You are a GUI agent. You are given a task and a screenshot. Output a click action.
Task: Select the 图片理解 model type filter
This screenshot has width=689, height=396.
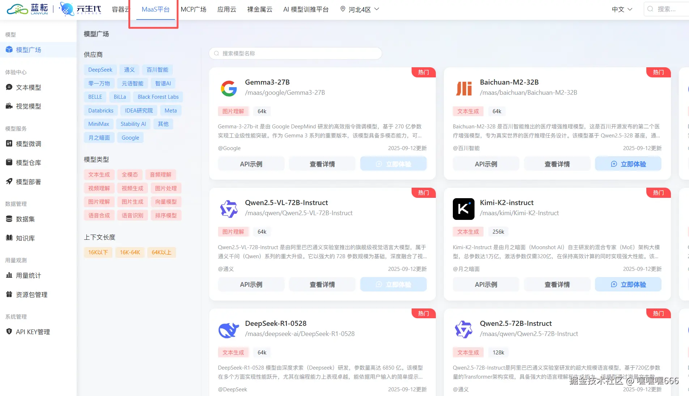[x=99, y=202]
